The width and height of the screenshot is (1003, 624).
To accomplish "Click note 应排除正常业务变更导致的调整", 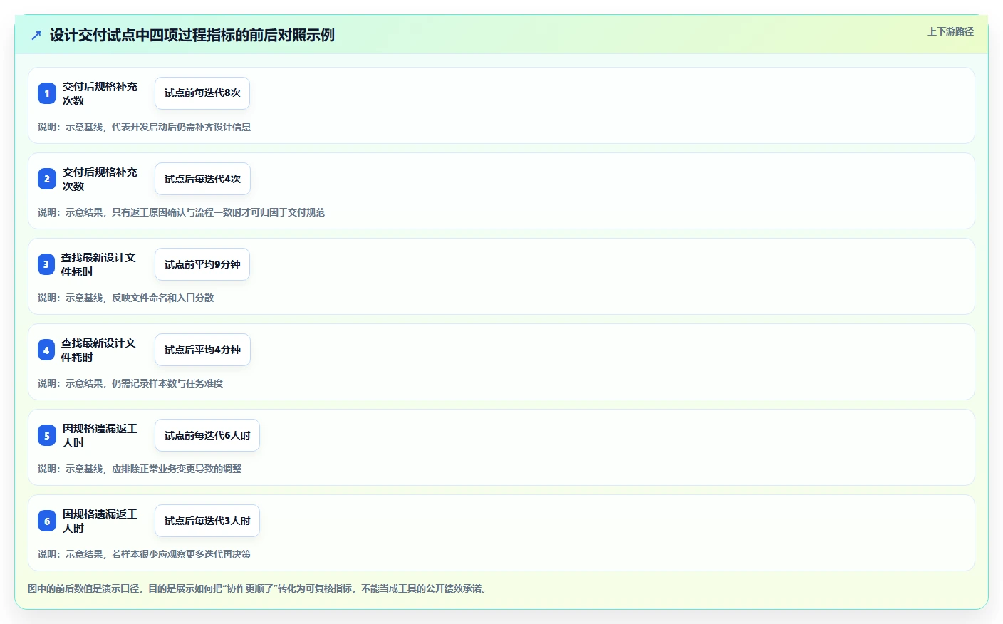I will click(140, 469).
